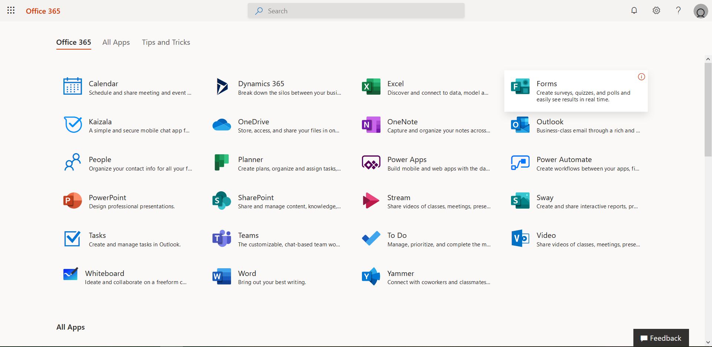This screenshot has width=712, height=347.
Task: Click 'Create and manage tasks in Outlook.' text
Action: 135,245
